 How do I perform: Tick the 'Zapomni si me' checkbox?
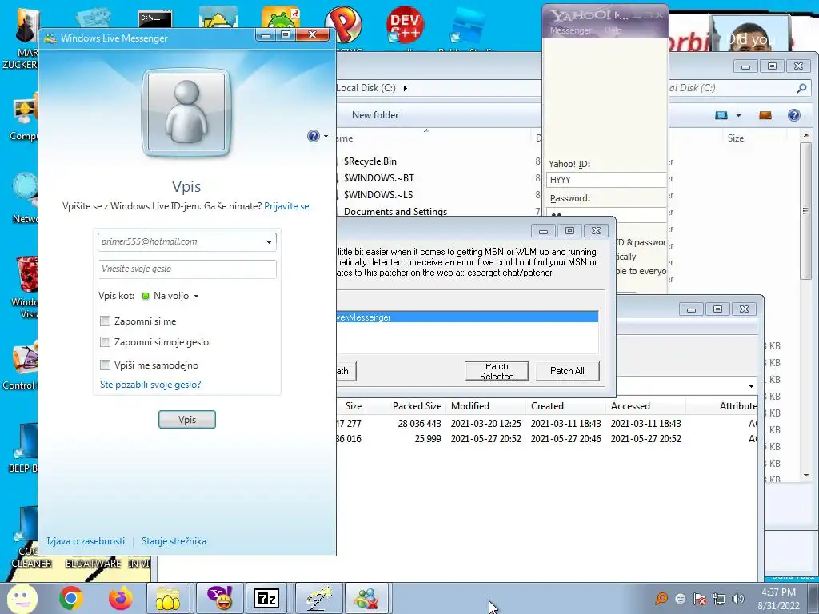105,321
